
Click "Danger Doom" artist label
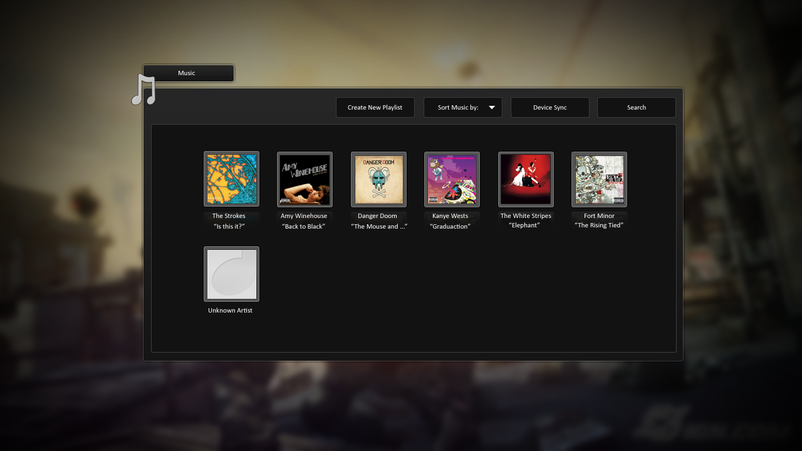pyautogui.click(x=377, y=216)
